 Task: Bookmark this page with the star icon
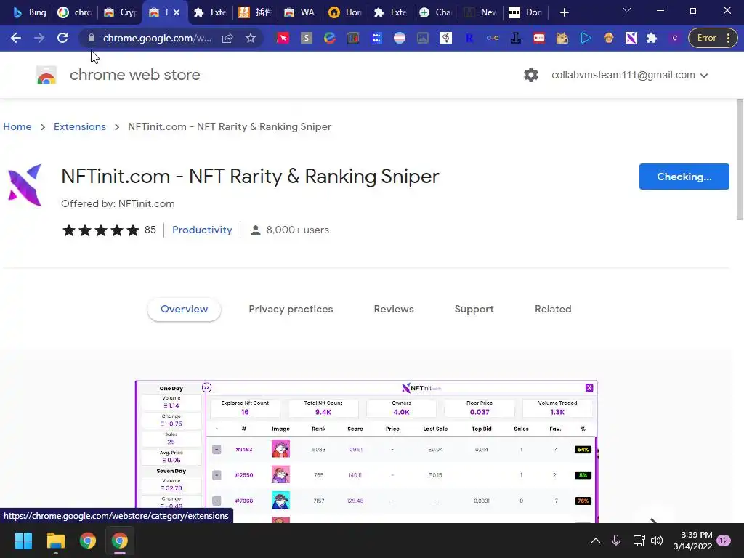coord(251,38)
